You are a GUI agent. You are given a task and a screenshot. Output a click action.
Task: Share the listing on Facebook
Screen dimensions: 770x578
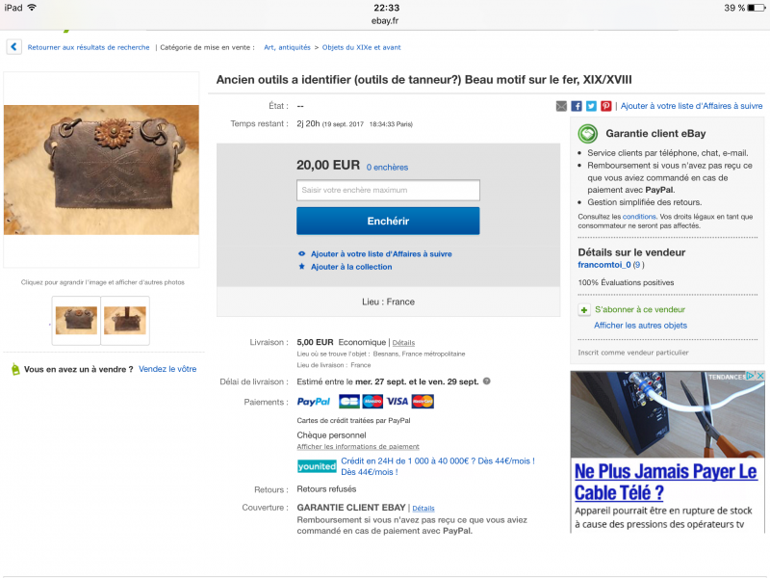[x=577, y=106]
